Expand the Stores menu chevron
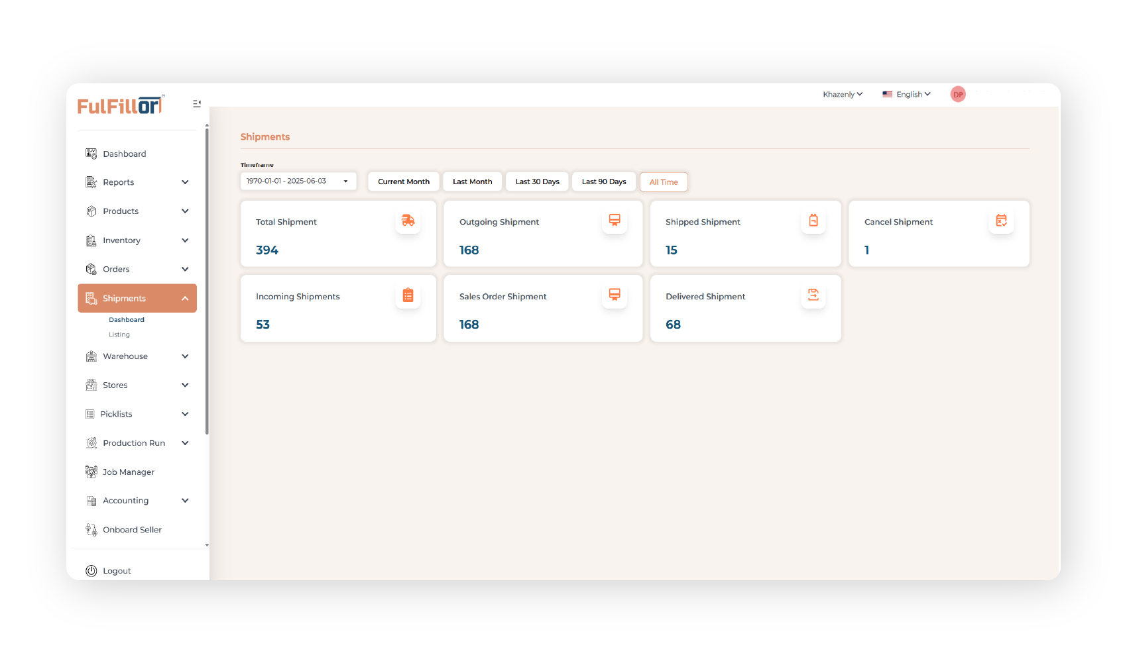Viewport: 1127px width, 663px height. click(185, 385)
